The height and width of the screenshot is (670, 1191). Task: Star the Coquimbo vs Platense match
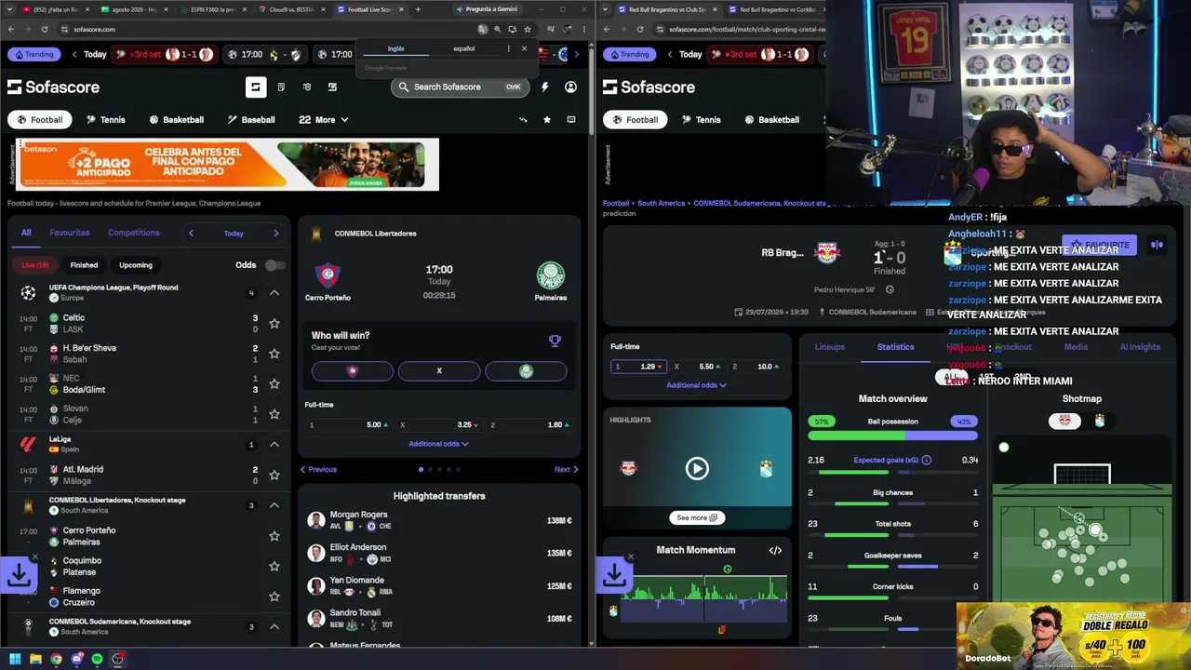274,566
